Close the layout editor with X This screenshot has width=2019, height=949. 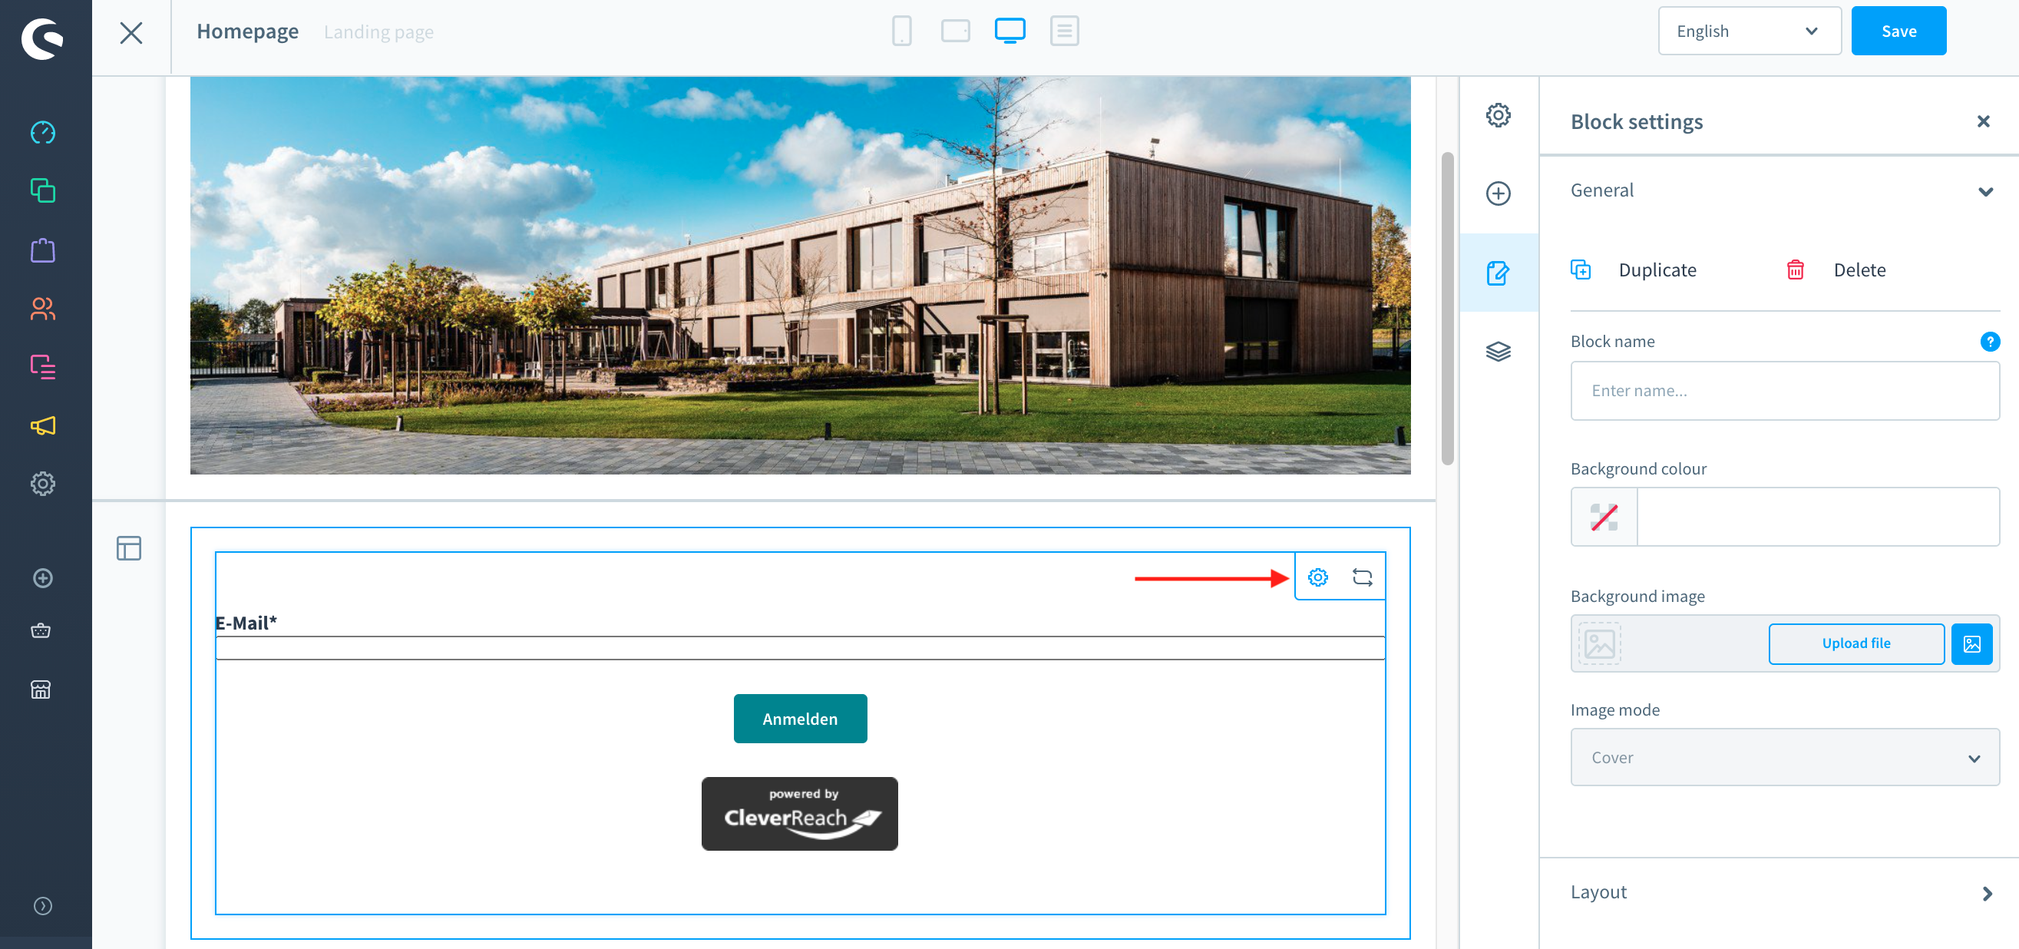(131, 32)
